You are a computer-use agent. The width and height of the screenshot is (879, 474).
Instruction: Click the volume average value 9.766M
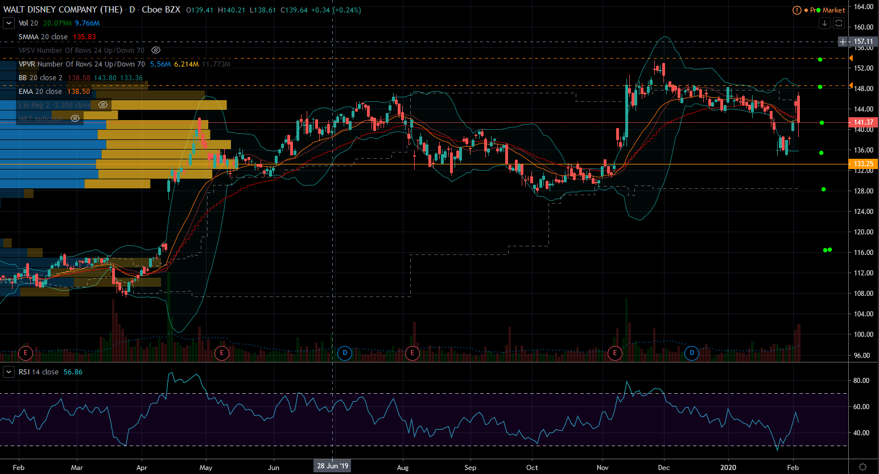coord(87,23)
